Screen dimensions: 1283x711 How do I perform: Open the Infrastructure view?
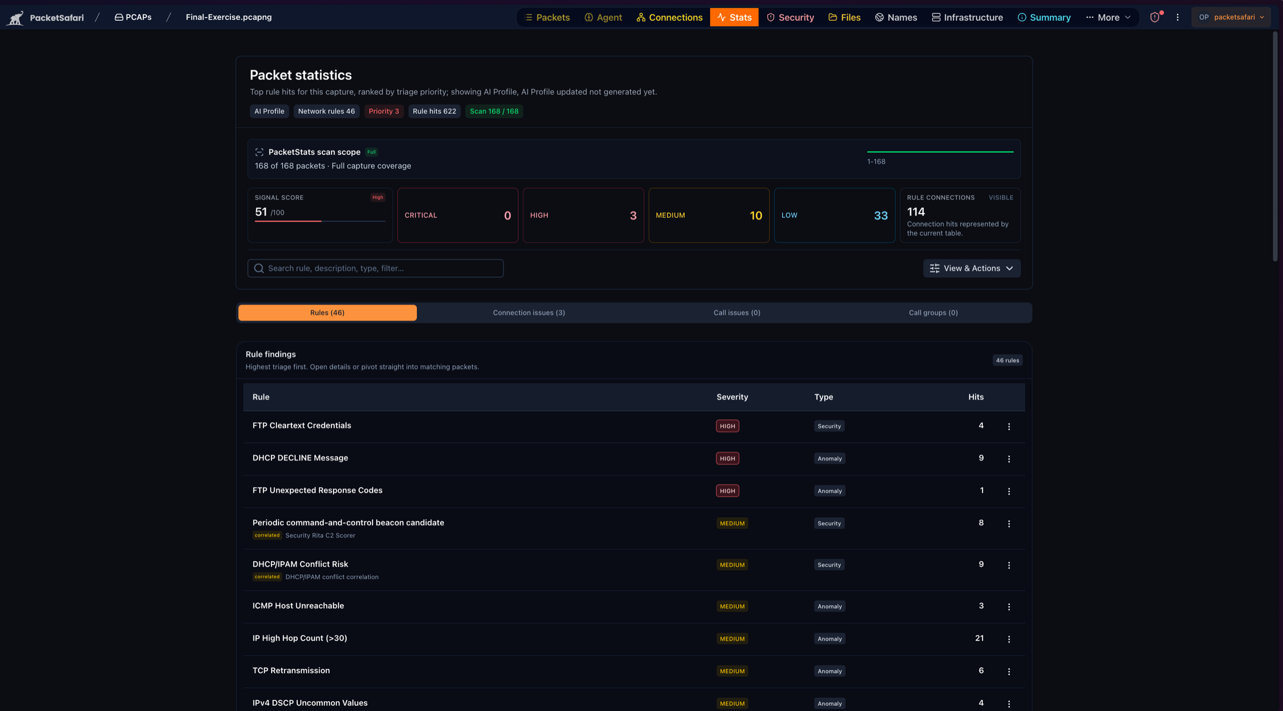click(x=967, y=17)
